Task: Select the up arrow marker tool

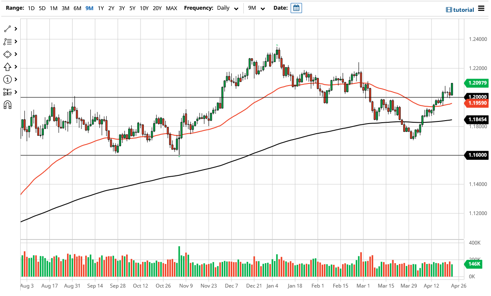Action: [x=7, y=67]
